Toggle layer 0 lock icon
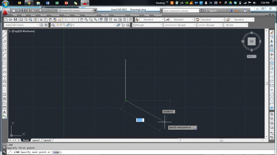The width and height of the screenshot is (277, 155). pos(68,25)
